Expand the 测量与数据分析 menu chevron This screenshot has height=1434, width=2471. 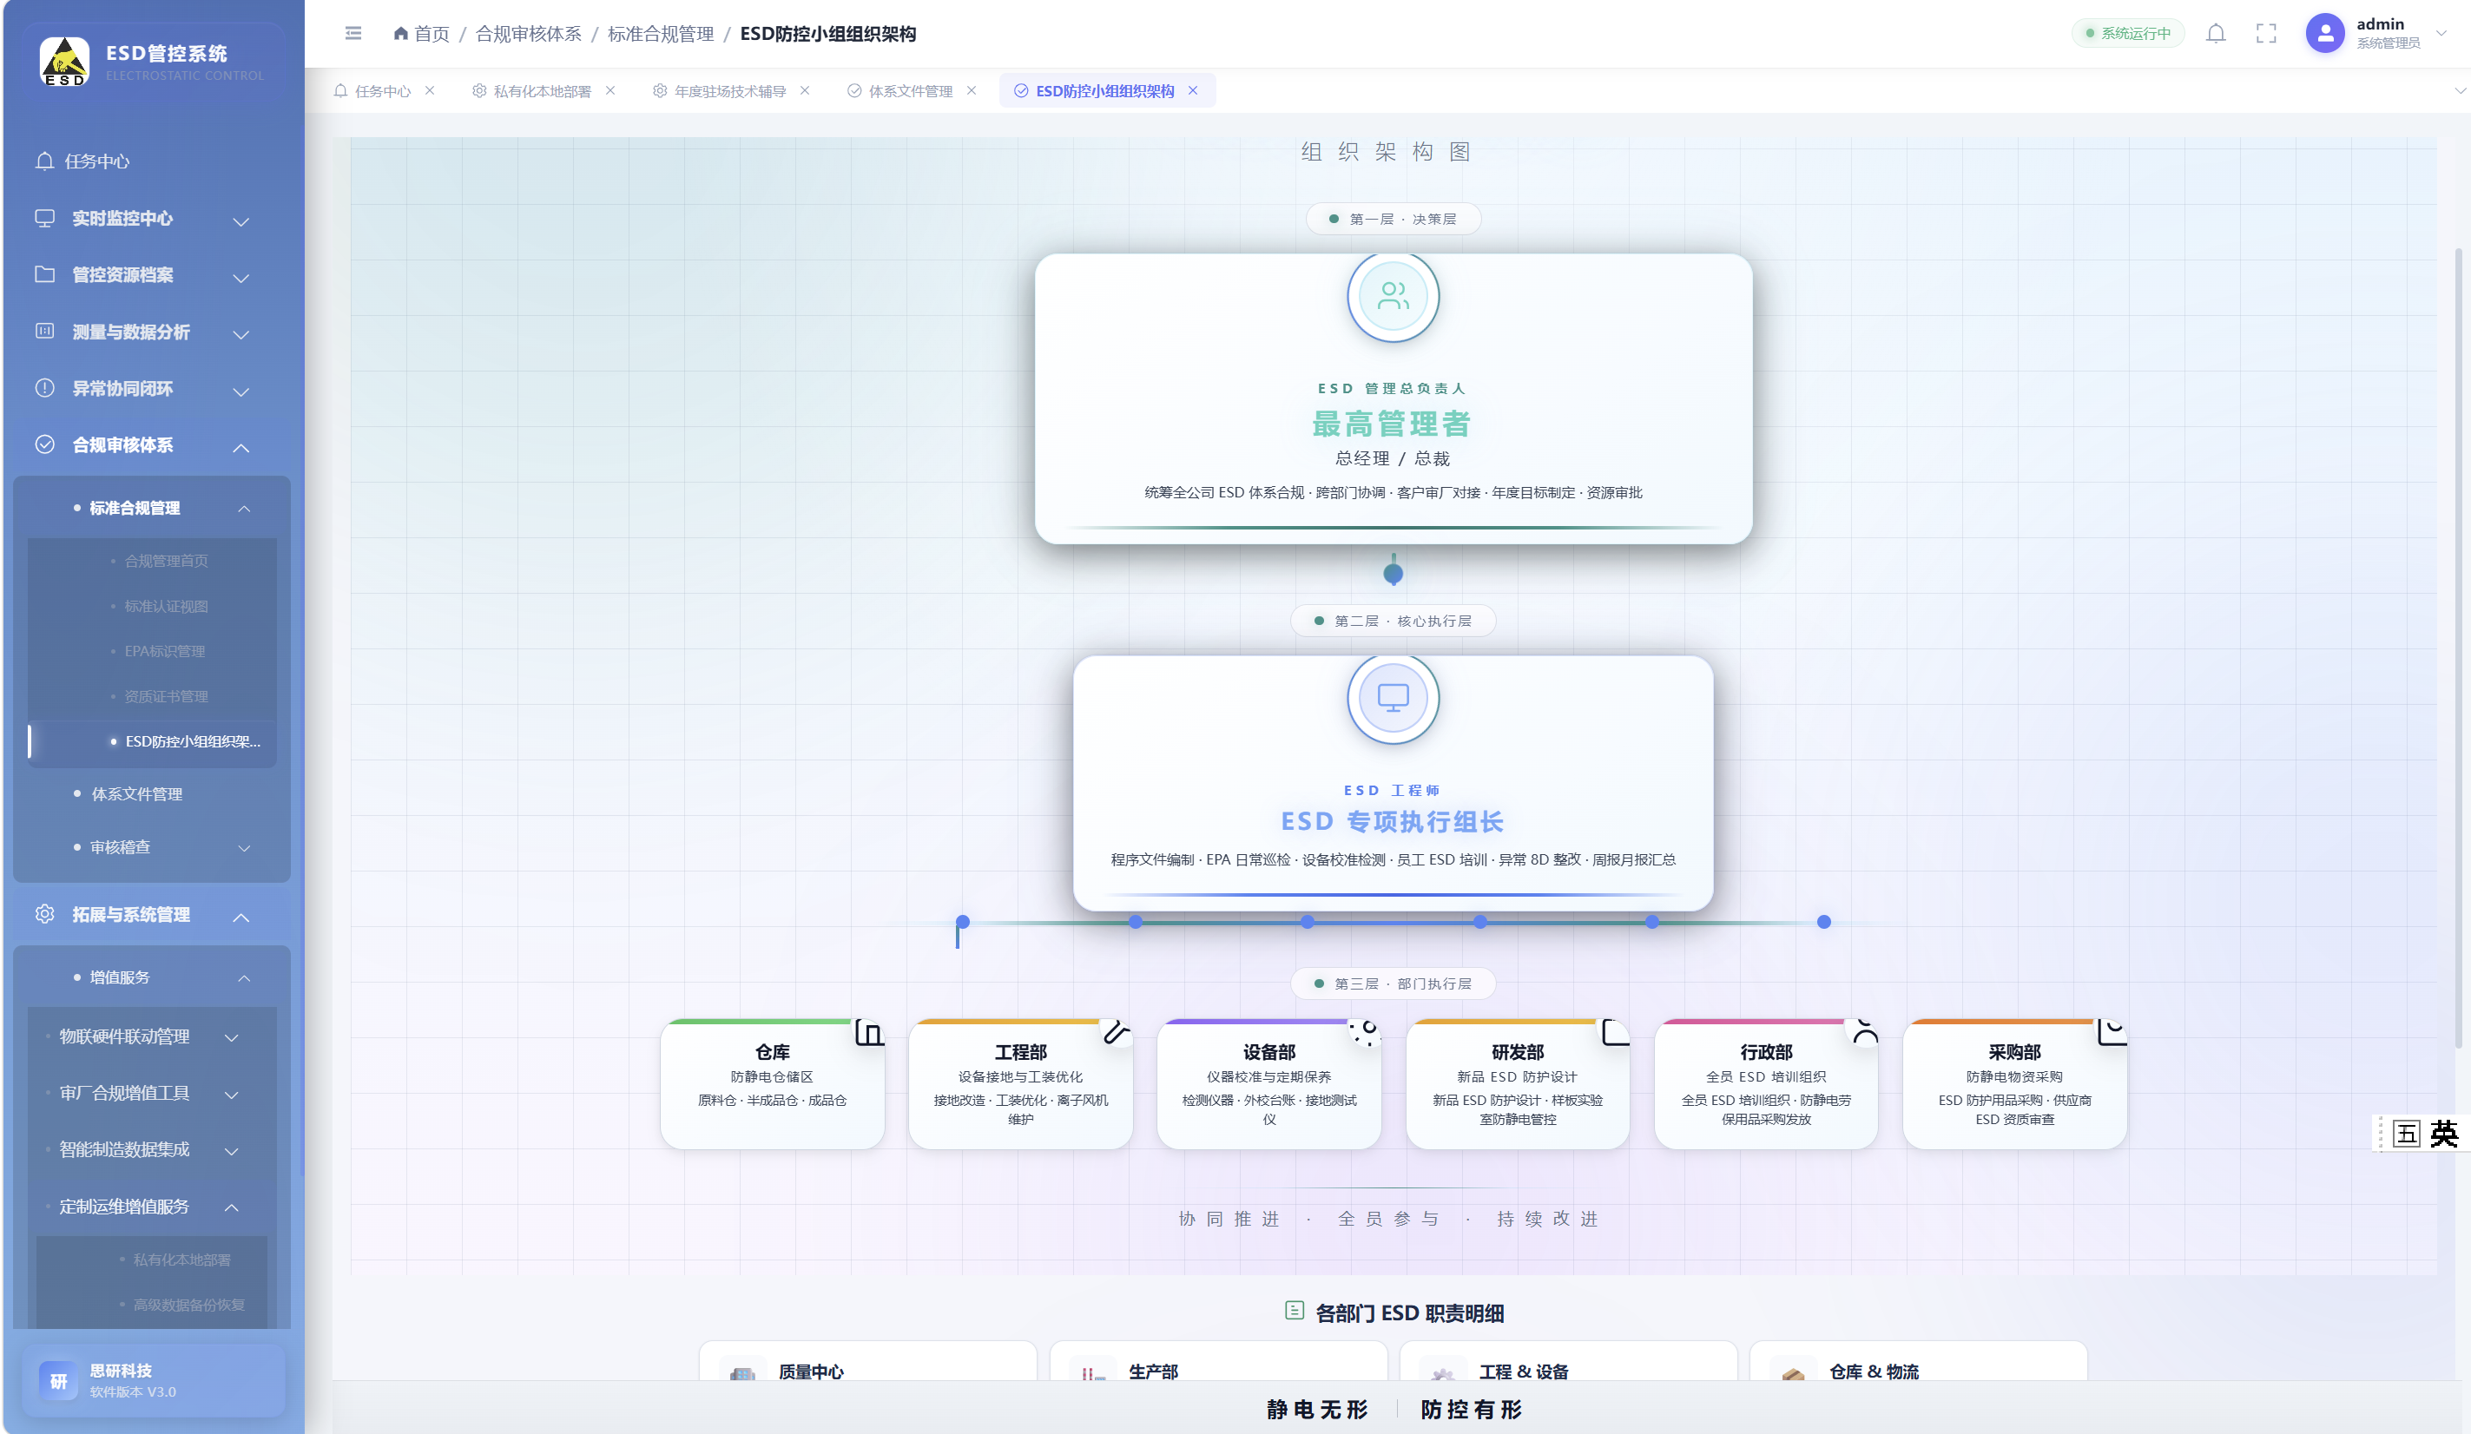(241, 334)
